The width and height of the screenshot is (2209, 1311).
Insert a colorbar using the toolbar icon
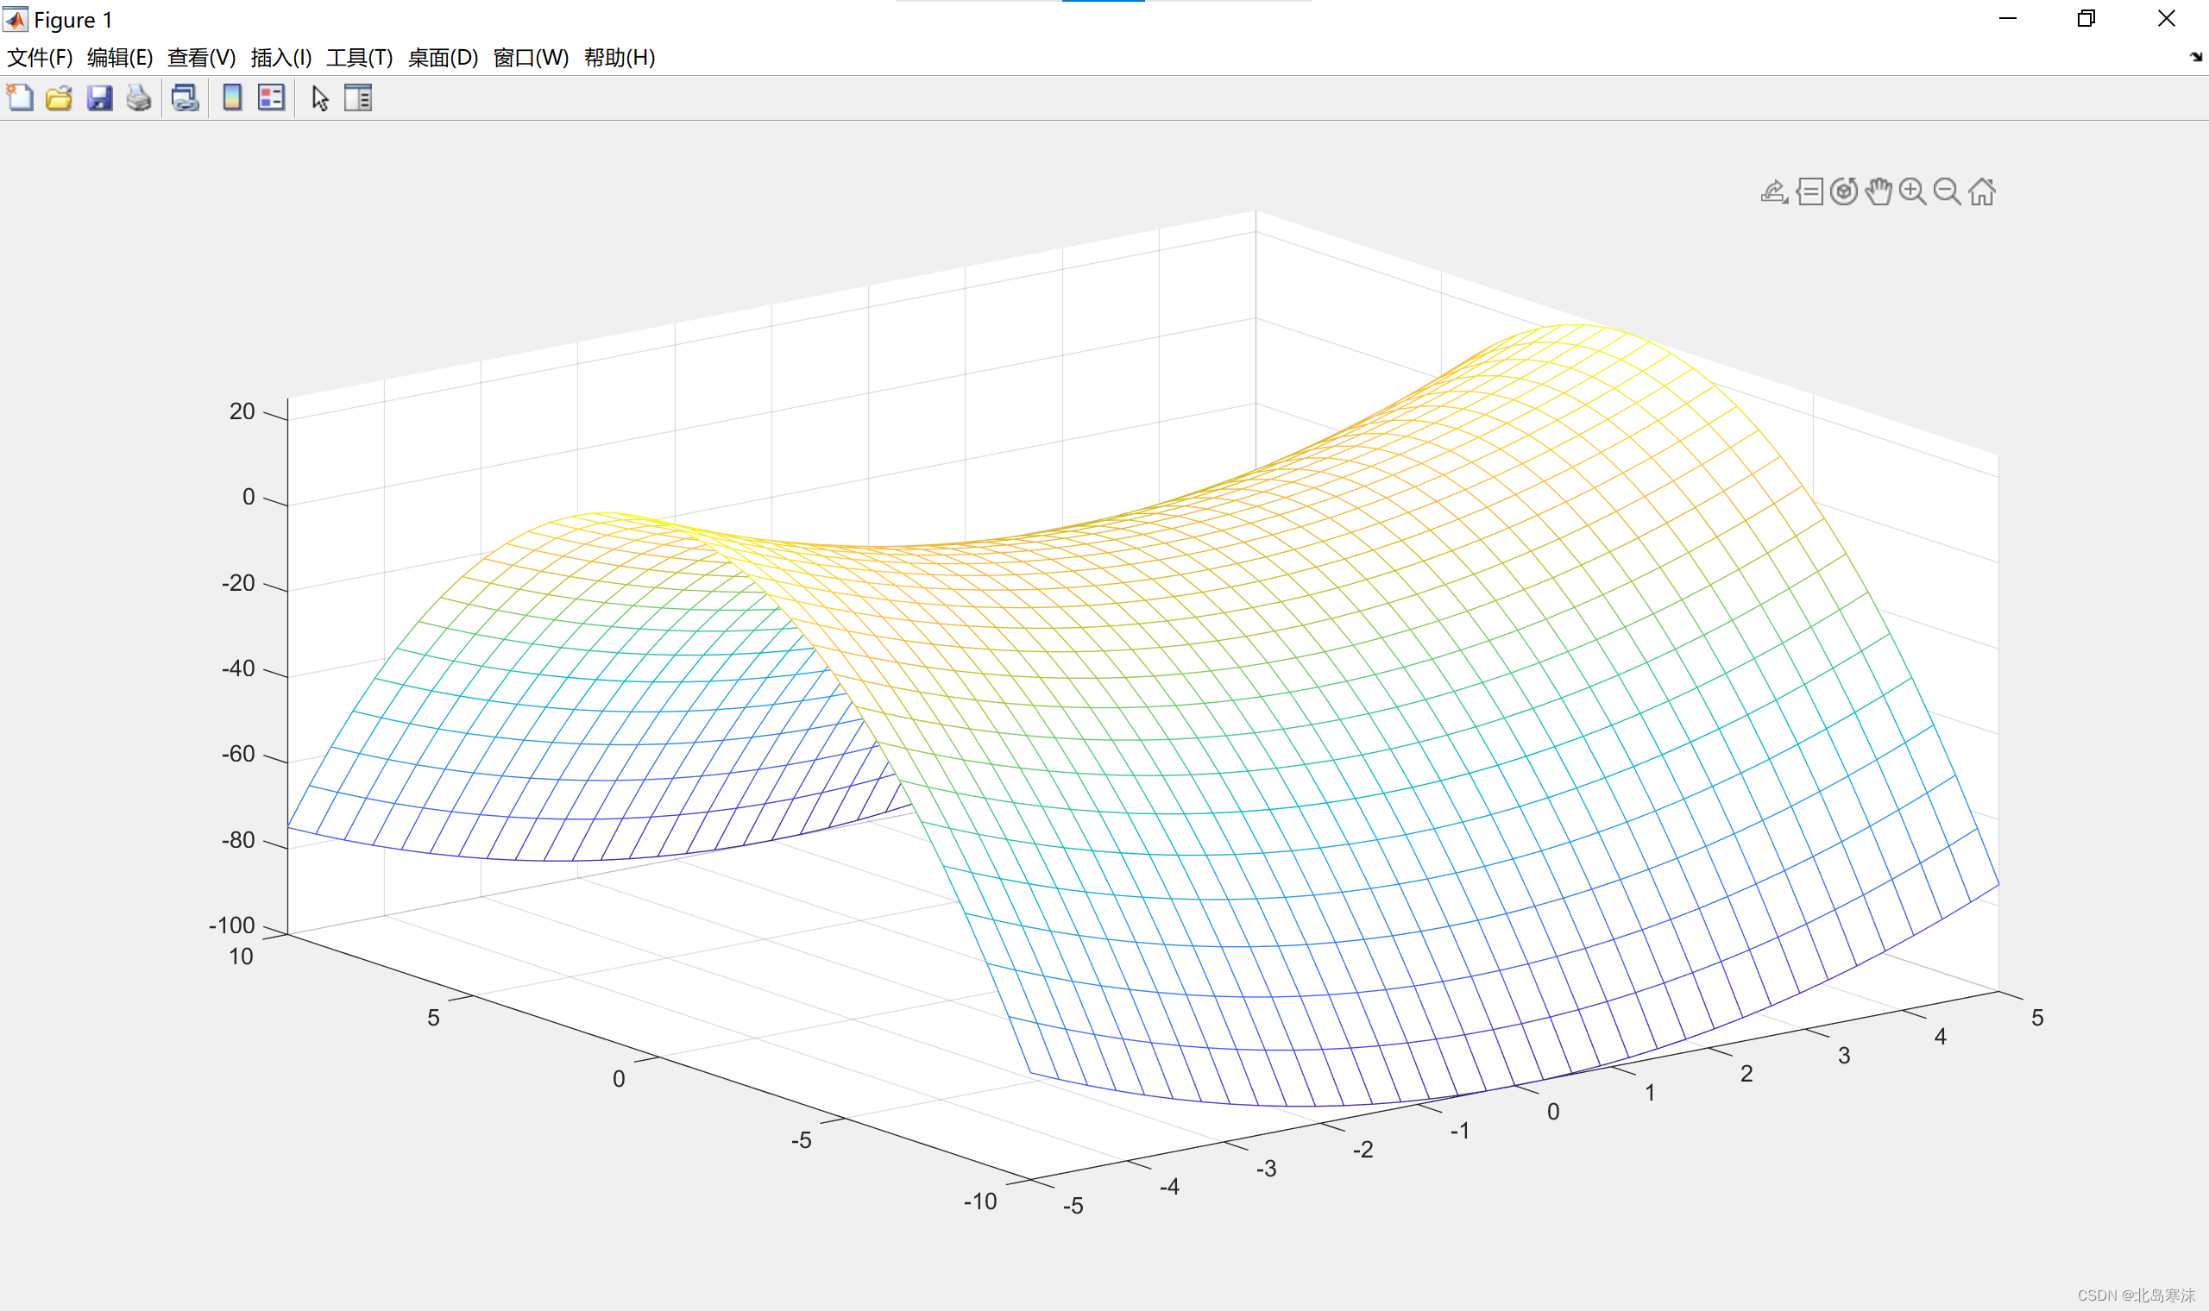point(231,98)
